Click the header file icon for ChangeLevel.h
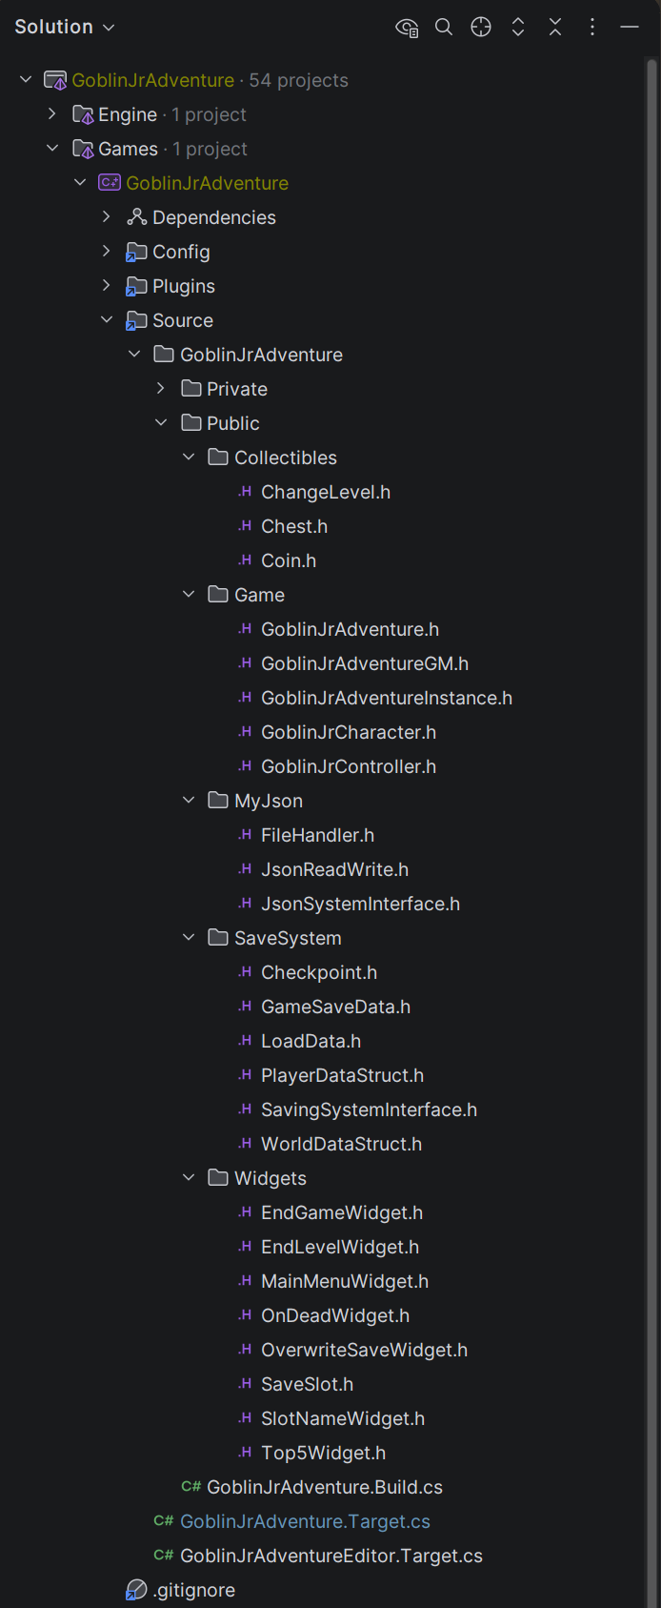The image size is (661, 1608). click(x=245, y=492)
